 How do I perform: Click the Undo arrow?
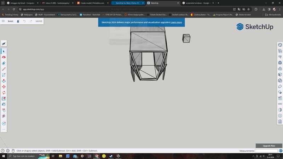[24, 21]
